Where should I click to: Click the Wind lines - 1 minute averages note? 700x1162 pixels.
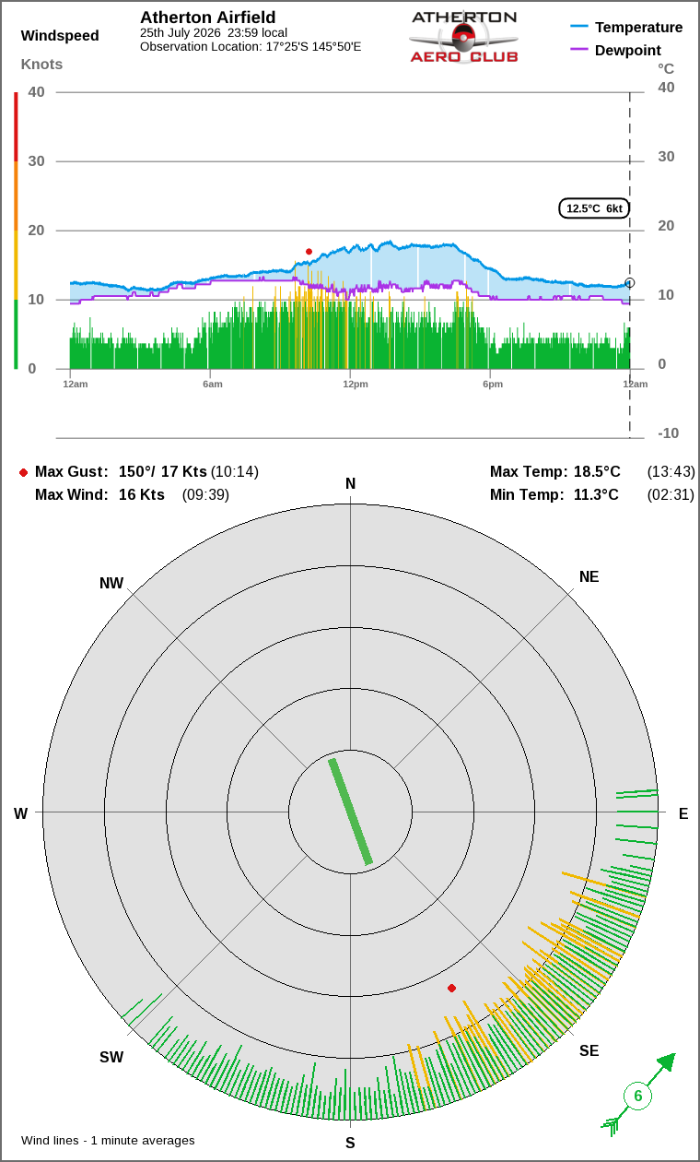point(108,1141)
